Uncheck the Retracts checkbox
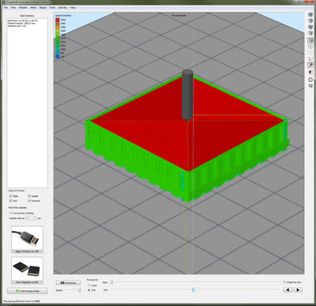 click(29, 201)
